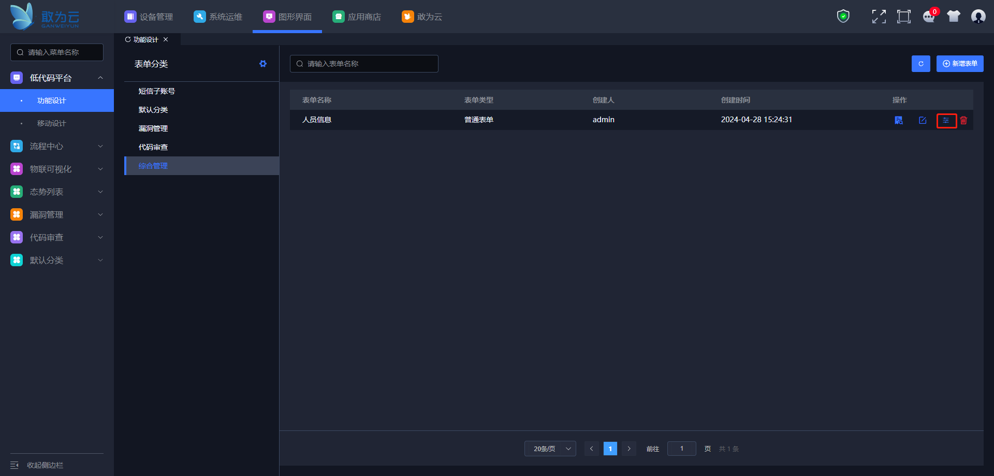Click the 流程中心 sidebar icon

[x=17, y=146]
